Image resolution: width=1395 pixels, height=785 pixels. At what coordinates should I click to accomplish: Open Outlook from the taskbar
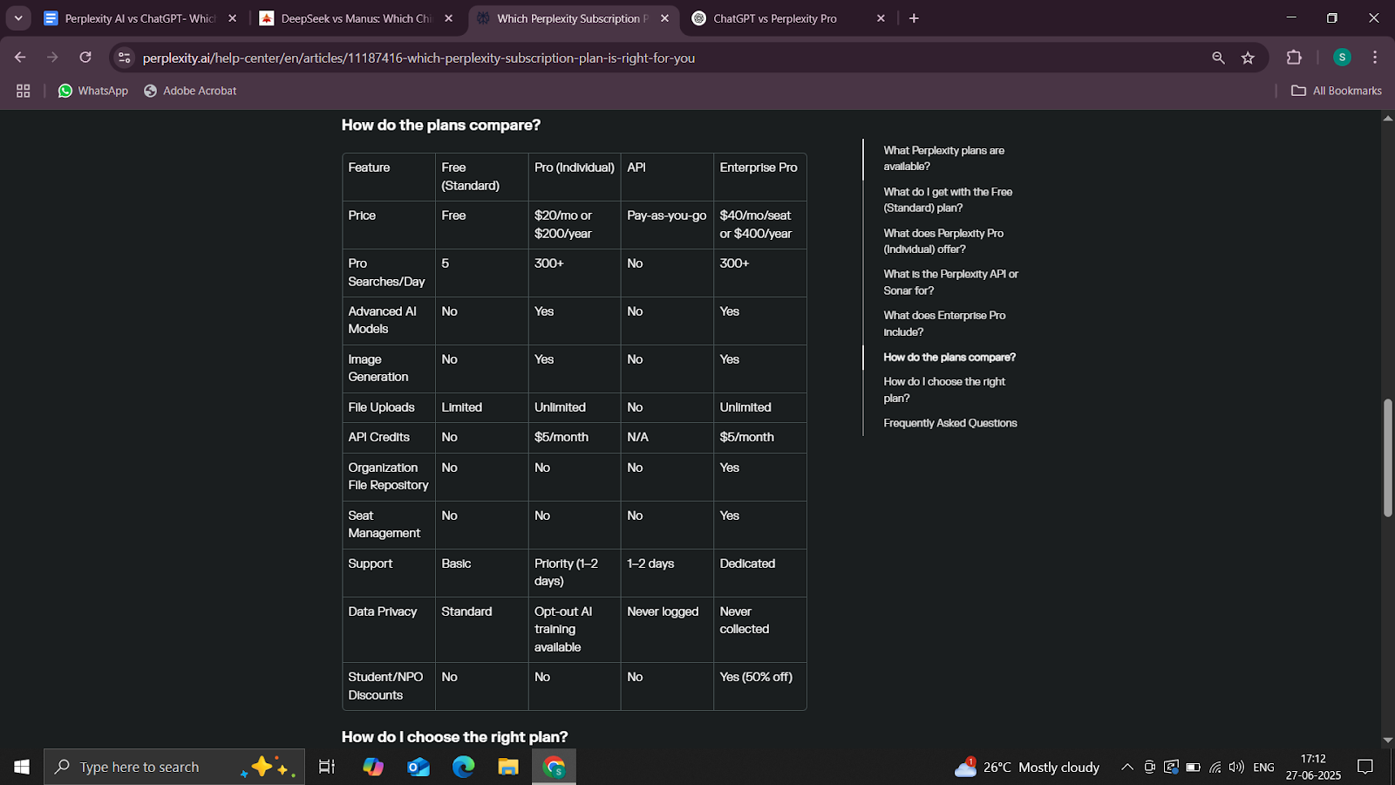[418, 767]
